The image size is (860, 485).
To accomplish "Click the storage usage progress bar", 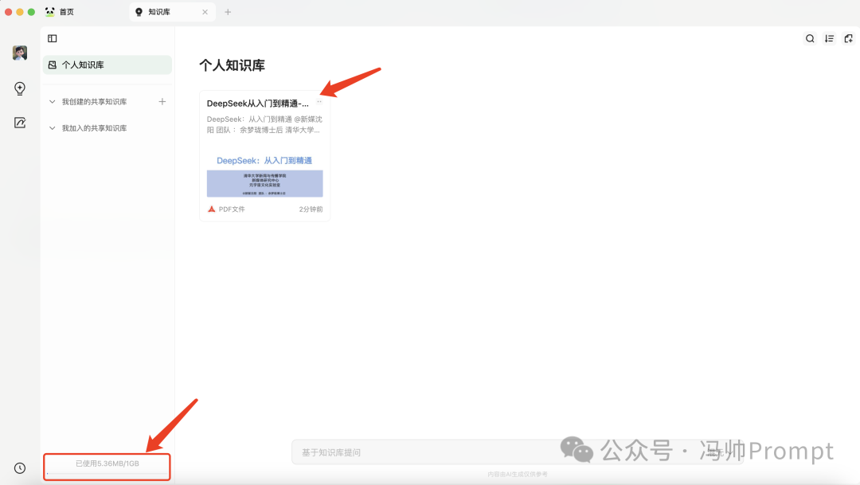I will [107, 473].
